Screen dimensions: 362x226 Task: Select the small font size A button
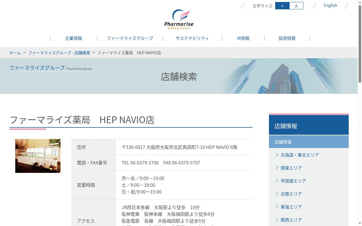282,6
